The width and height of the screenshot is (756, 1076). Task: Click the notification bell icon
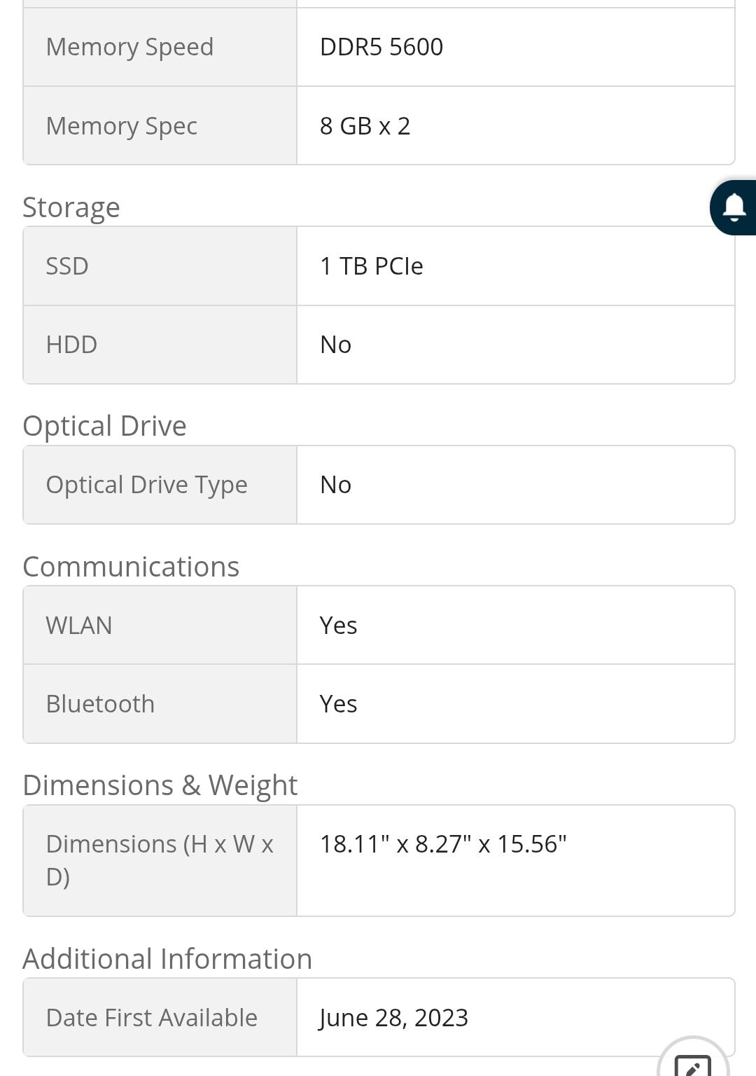[734, 207]
